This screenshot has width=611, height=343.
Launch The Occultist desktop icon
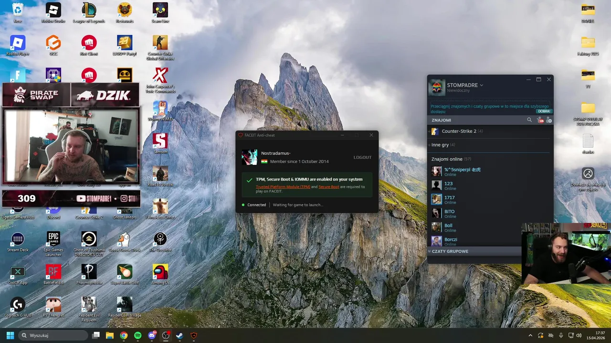[160, 242]
